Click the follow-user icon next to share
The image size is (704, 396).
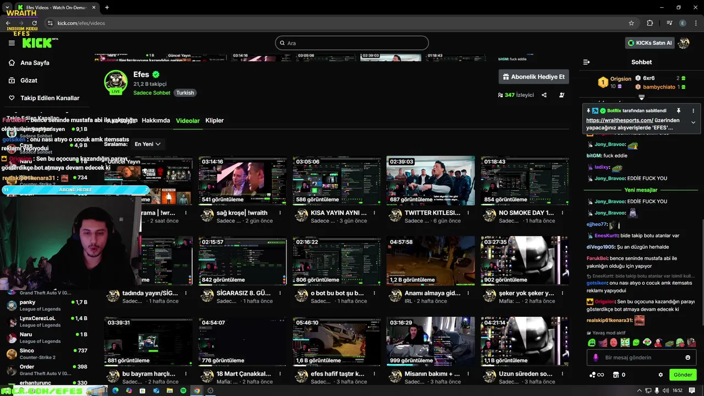562,95
